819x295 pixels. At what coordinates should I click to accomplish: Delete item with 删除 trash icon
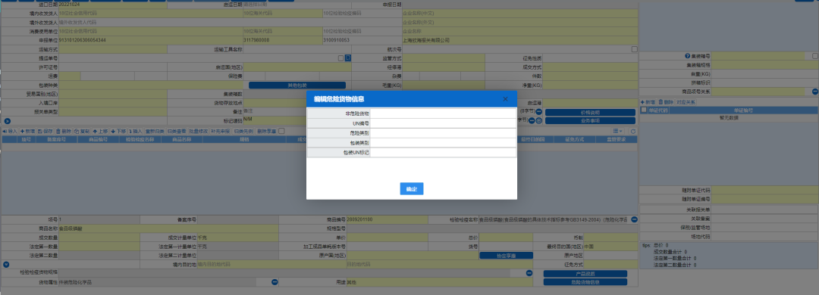pyautogui.click(x=63, y=131)
